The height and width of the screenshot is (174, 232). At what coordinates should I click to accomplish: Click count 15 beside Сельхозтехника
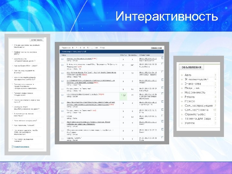tap(215, 110)
